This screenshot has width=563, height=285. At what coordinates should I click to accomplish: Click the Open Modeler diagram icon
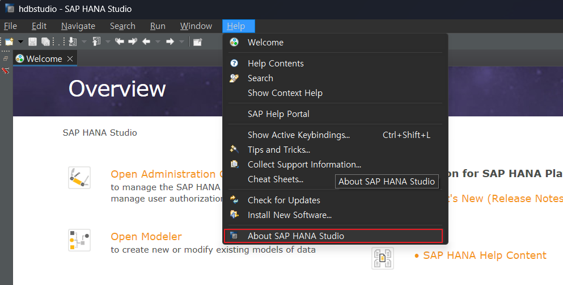[79, 240]
